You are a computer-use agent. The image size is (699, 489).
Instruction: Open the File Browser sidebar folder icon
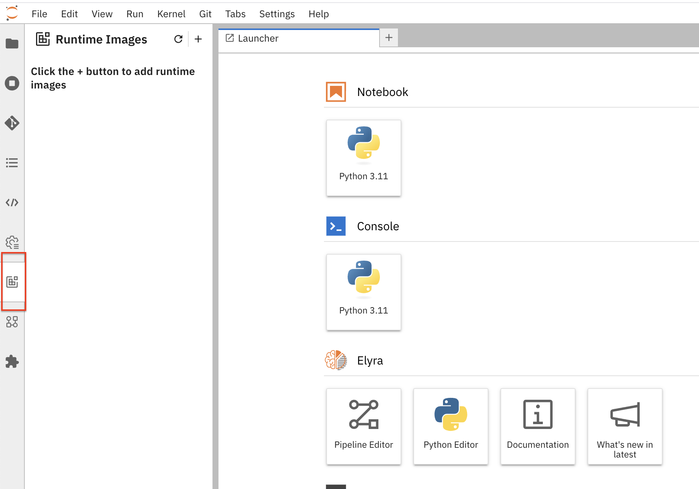point(12,43)
